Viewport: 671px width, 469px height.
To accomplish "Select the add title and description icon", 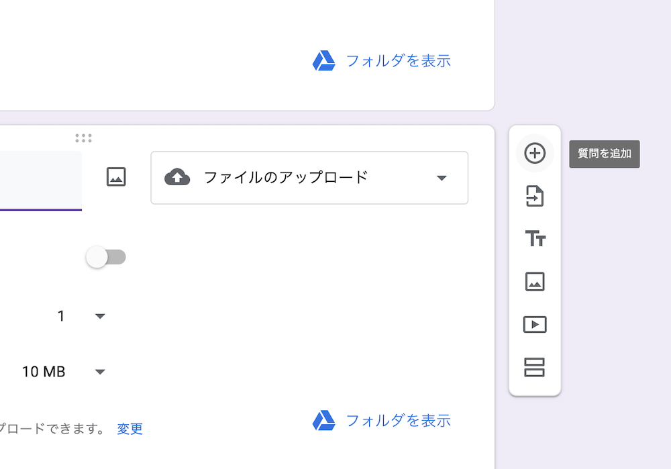I will [535, 239].
